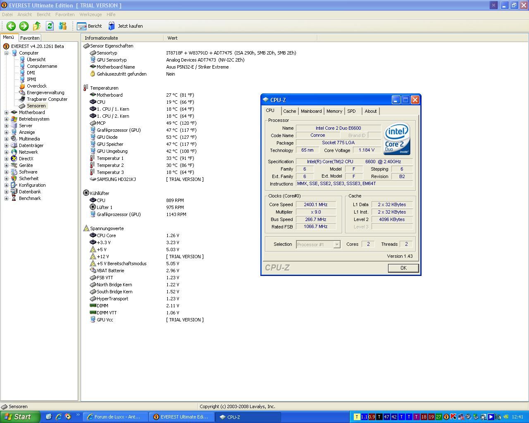Viewport: 529px width, 423px height.
Task: Expand the Betriebssystem tree node
Action: click(6, 119)
